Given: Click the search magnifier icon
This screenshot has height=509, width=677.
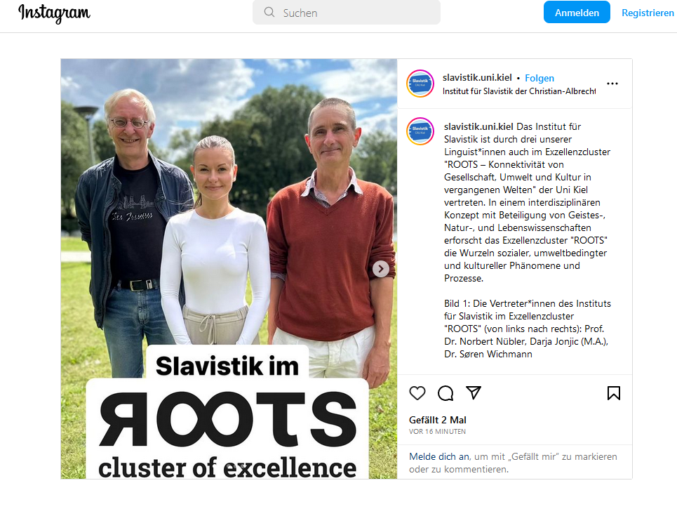Looking at the screenshot, I should tap(269, 12).
